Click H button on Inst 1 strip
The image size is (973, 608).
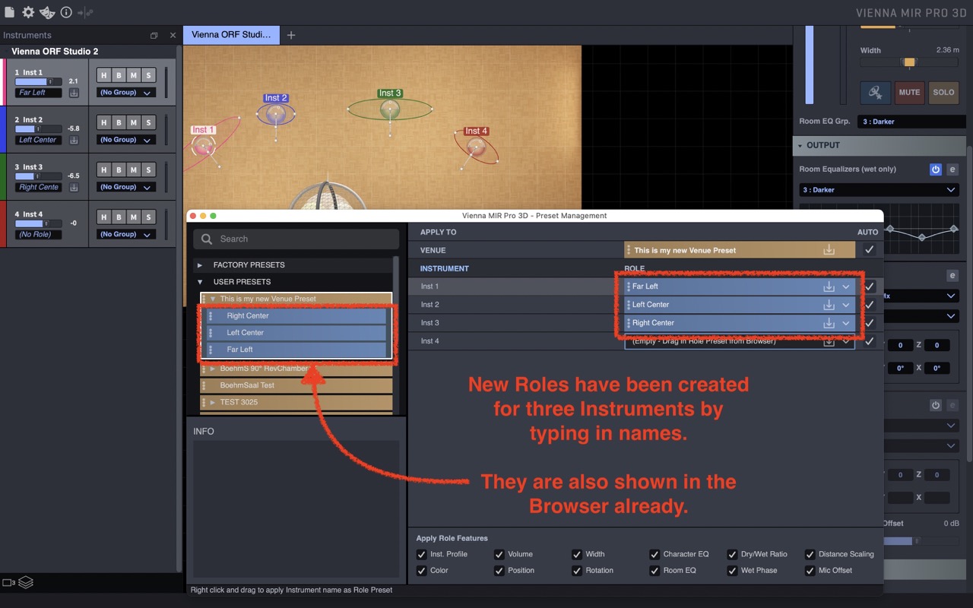pyautogui.click(x=104, y=75)
